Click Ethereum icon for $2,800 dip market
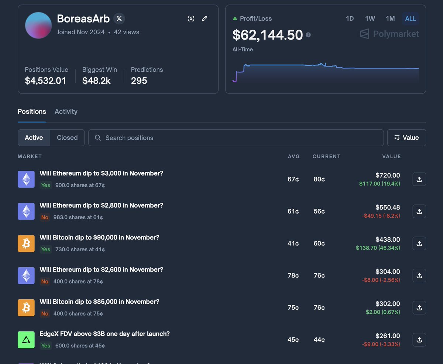Image resolution: width=443 pixels, height=364 pixels. (x=26, y=211)
